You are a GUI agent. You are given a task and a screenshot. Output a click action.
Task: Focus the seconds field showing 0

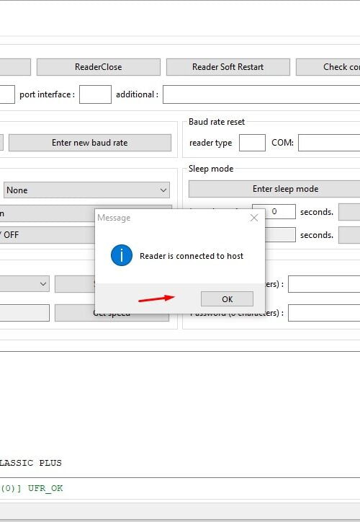pyautogui.click(x=280, y=212)
